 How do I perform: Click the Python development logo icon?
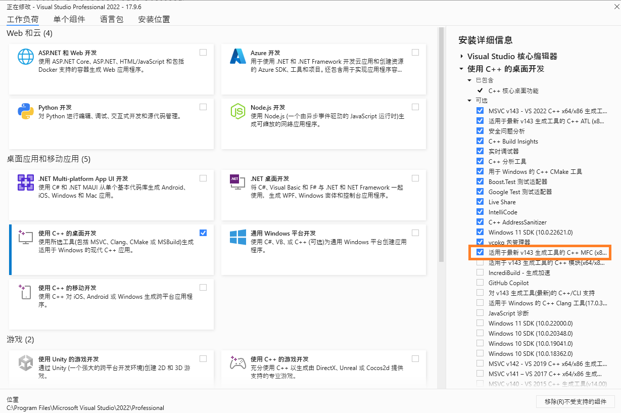(26, 111)
